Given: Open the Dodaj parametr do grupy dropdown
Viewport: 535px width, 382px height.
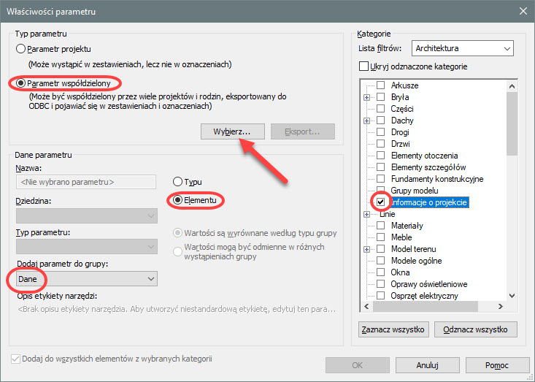Looking at the screenshot, I should tap(86, 278).
